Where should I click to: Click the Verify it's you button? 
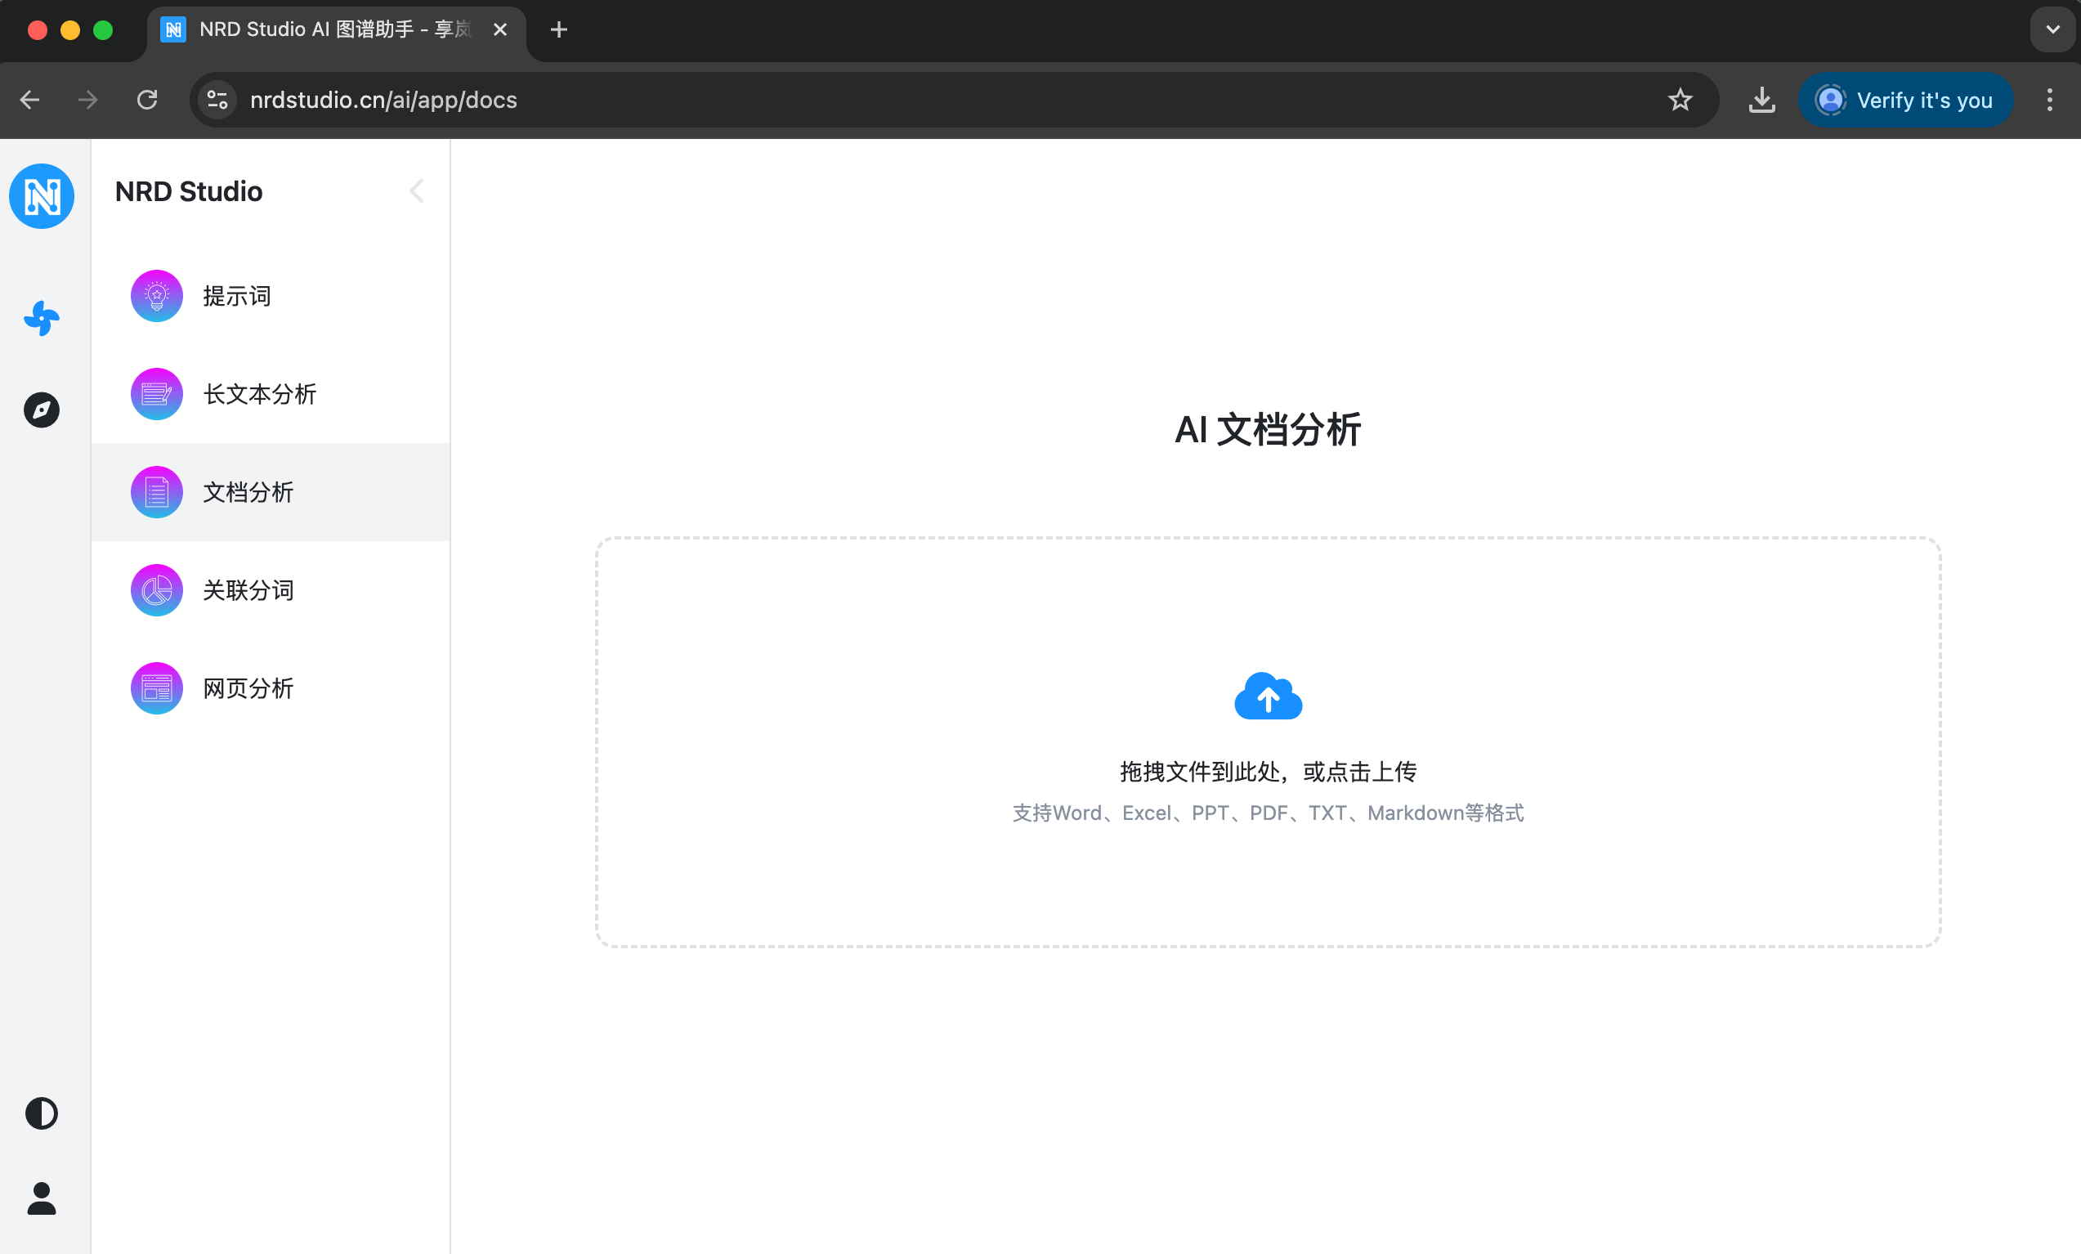(1905, 100)
